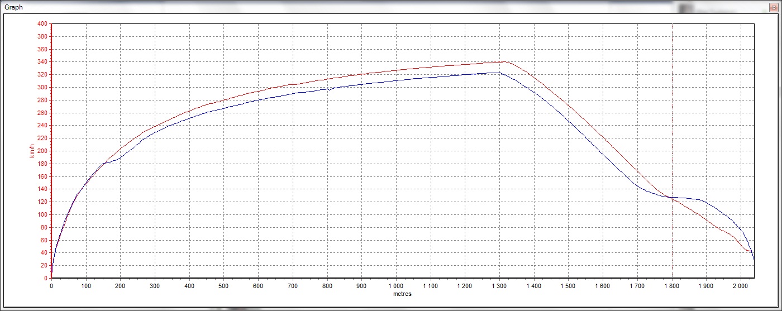Click the x-axis tick label "500"
782x311 pixels.
[224, 285]
